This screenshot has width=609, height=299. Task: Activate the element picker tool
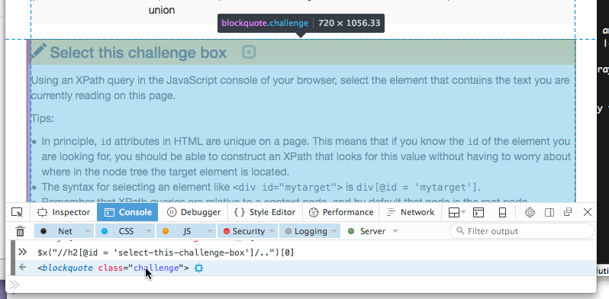point(17,212)
